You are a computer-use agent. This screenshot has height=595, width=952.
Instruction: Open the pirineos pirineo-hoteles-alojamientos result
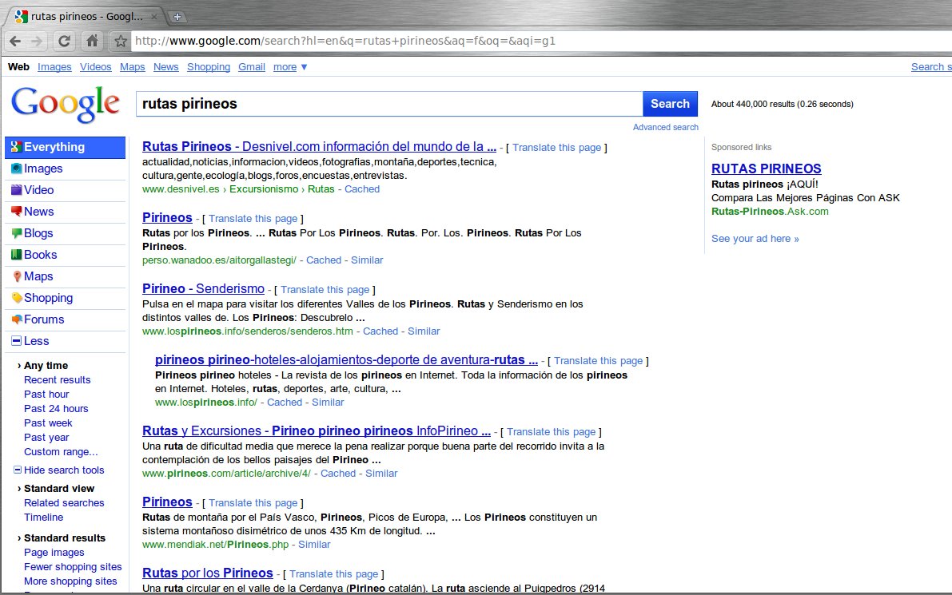point(346,359)
